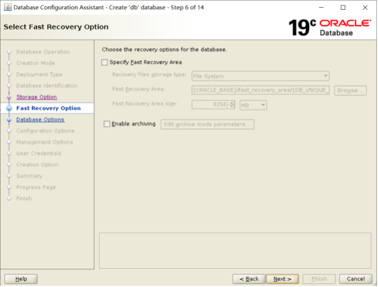Viewport: 378px width, 287px height.
Task: Click the Creation Mode step
Action: [36, 63]
